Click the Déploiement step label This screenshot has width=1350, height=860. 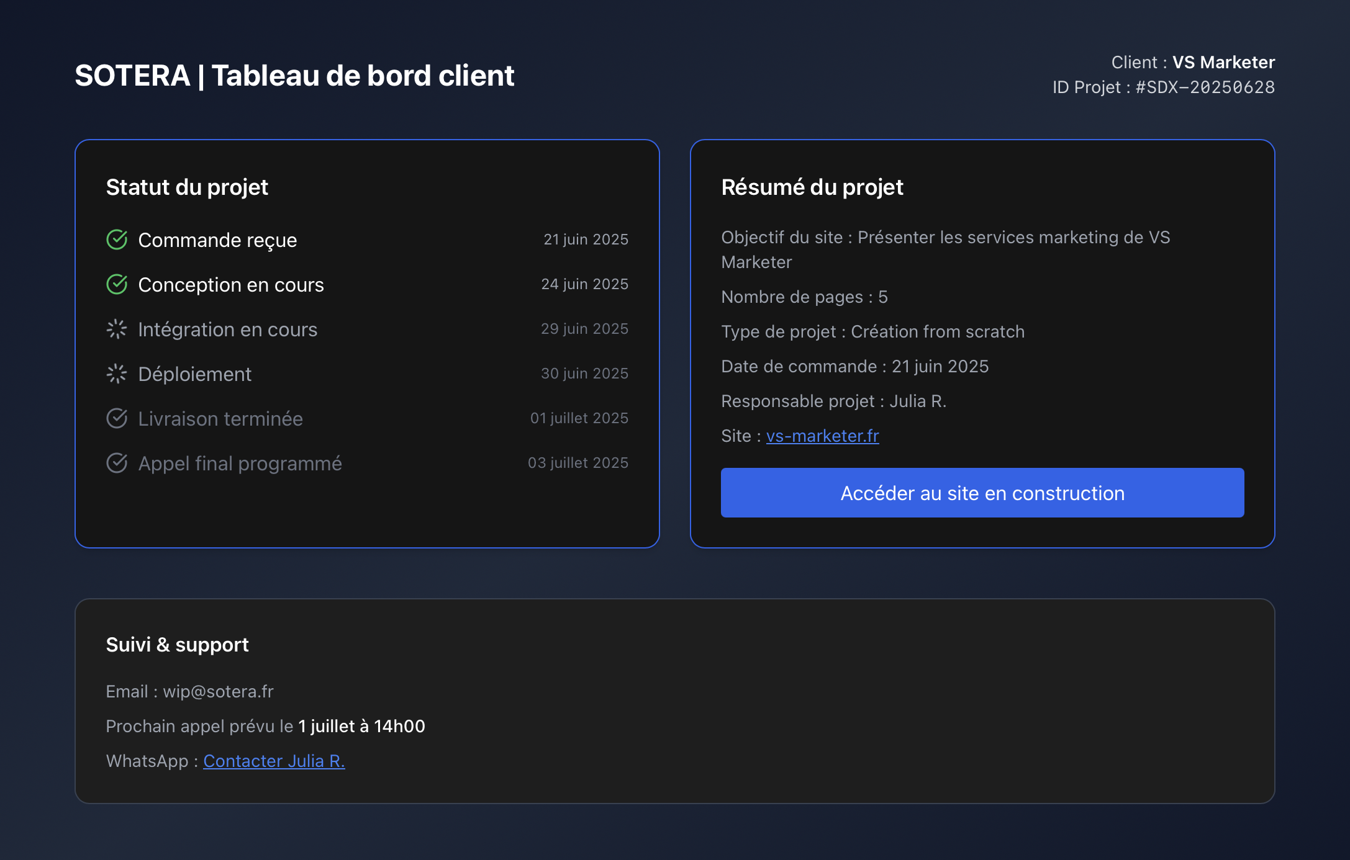(194, 374)
